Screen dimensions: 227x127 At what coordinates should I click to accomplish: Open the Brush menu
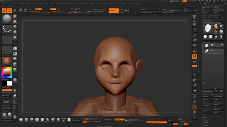(x=9, y=4)
